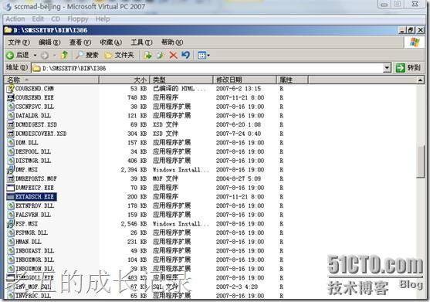Select the DCMDIGEST.XSD file icon
Screen dimensions: 430x302
10,125
